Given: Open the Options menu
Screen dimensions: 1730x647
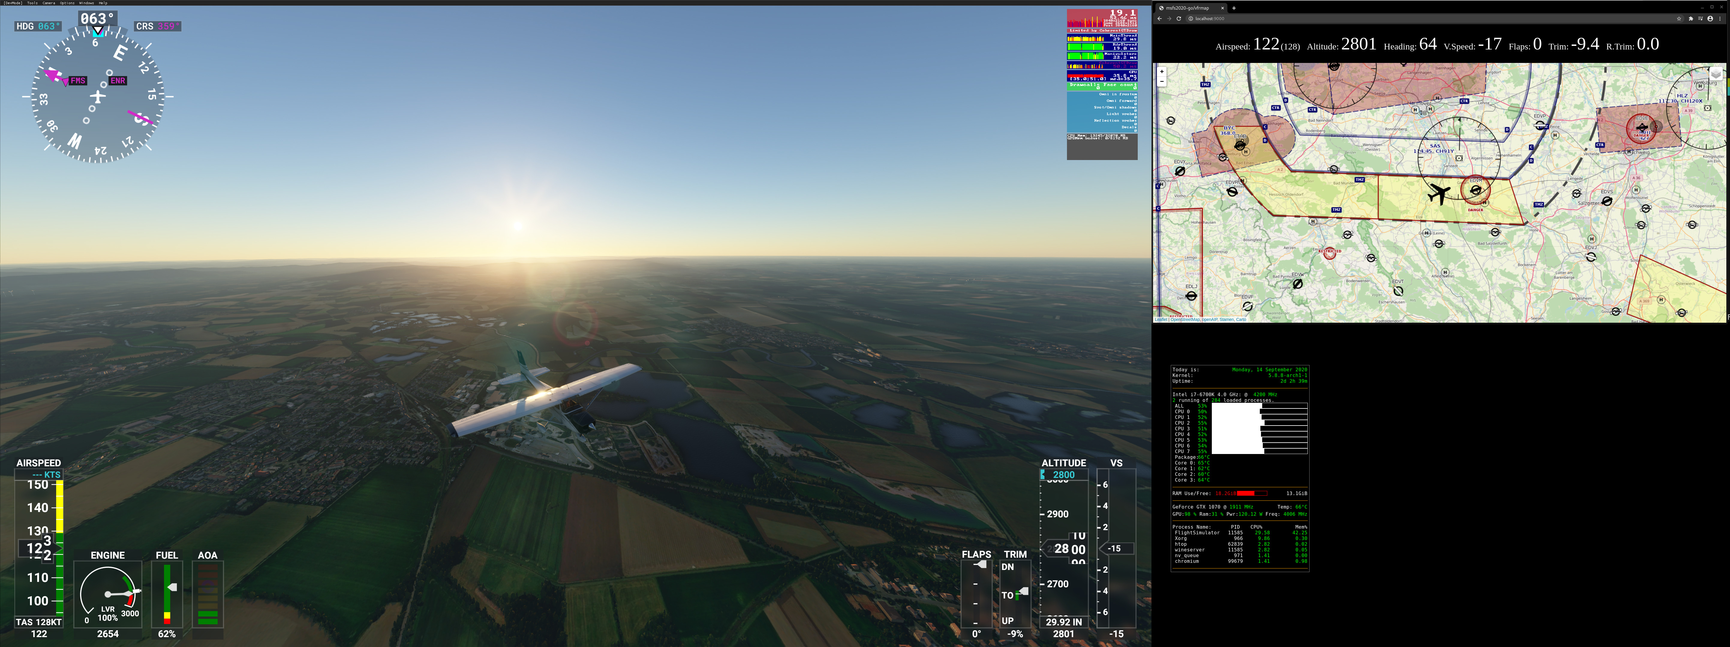Looking at the screenshot, I should [67, 3].
